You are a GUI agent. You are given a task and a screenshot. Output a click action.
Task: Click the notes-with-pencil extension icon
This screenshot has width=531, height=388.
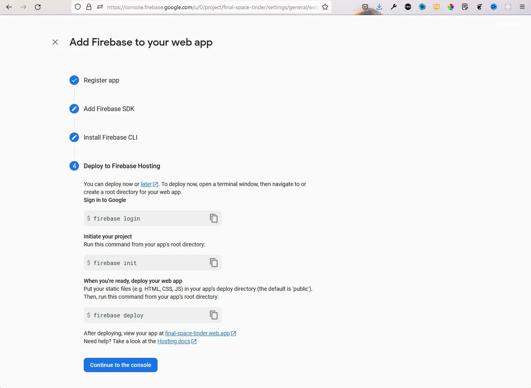[465, 7]
